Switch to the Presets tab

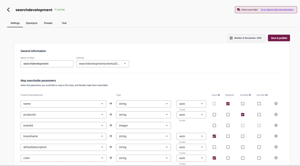48,23
